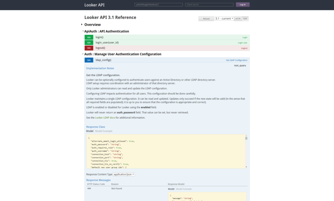Click the Log In button
Screen dimensions: 334x201
pyautogui.click(x=242, y=5)
